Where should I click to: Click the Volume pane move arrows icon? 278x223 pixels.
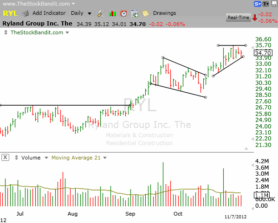tap(16, 158)
